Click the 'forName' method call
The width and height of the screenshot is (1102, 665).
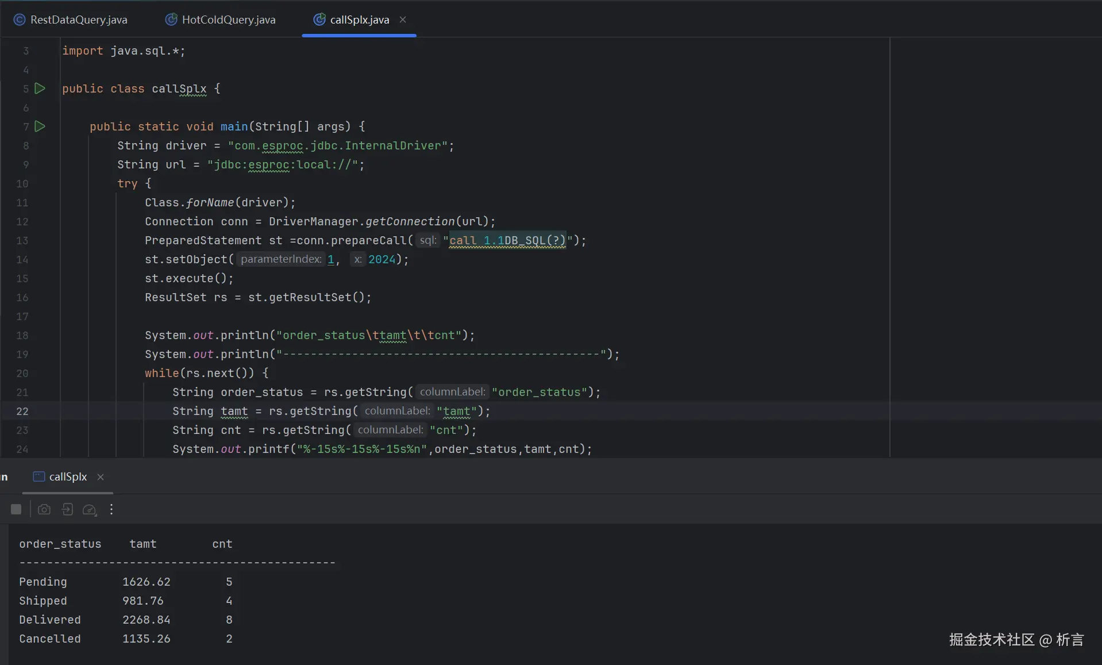coord(210,202)
